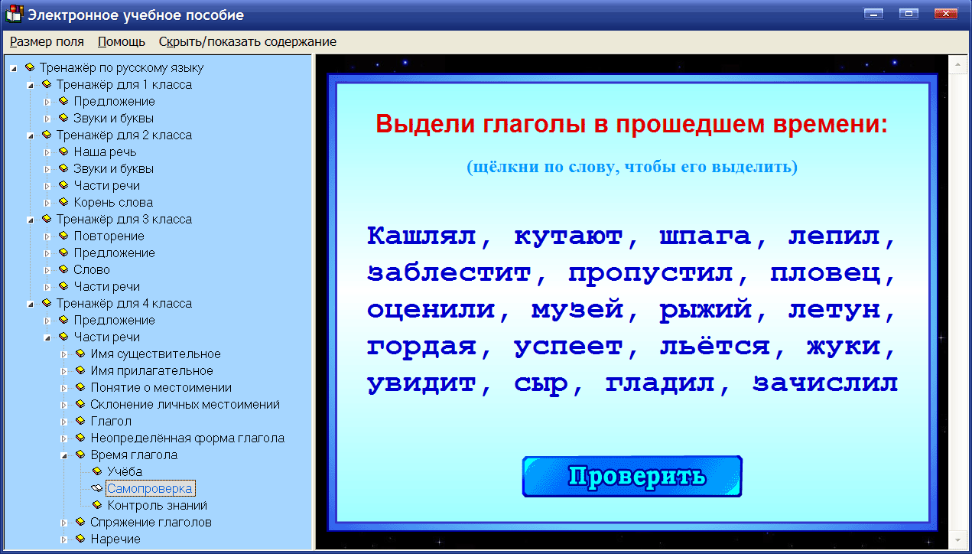
Task: Click the application logo in the title bar
Action: [13, 13]
